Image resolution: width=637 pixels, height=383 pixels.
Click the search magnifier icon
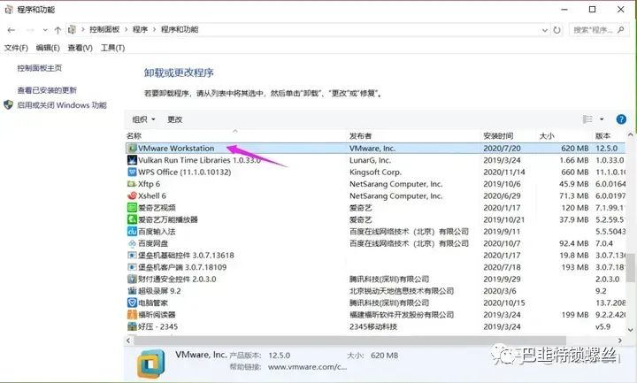tap(620, 30)
